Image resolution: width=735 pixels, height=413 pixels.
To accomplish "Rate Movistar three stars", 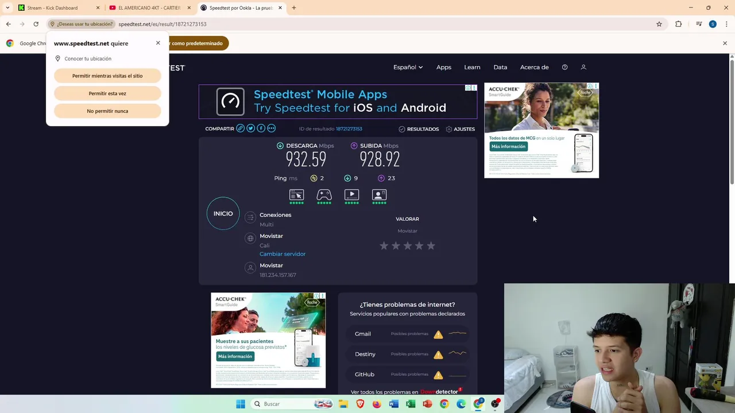I will pos(407,246).
